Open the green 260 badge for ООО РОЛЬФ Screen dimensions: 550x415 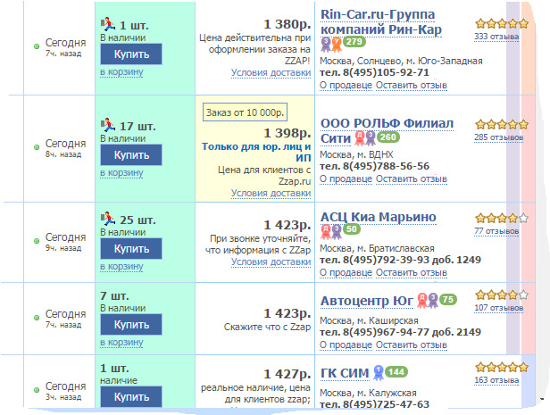coord(388,137)
